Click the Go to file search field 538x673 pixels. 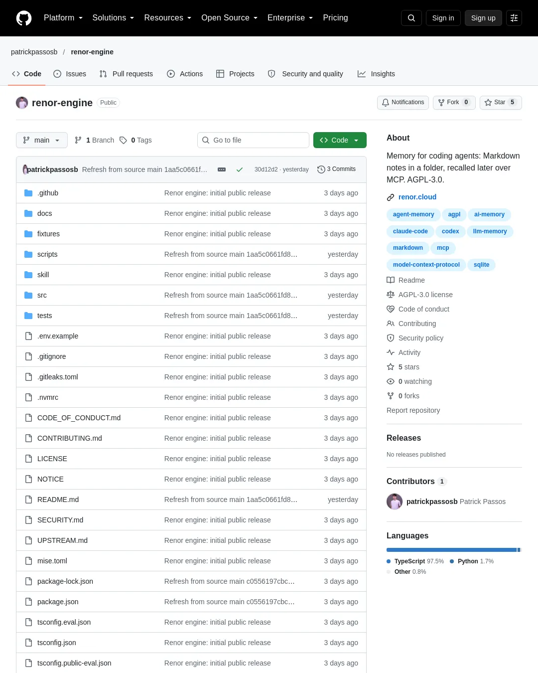coord(253,140)
